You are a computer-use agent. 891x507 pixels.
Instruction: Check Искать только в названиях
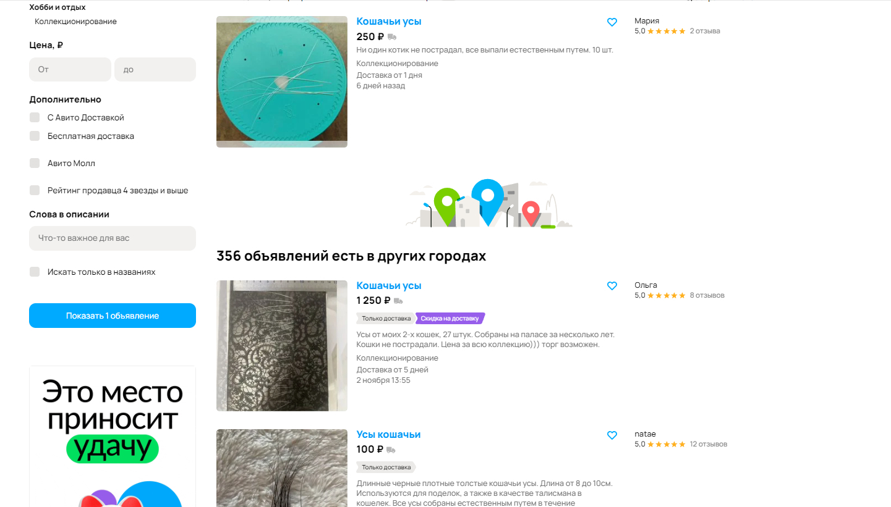point(35,272)
